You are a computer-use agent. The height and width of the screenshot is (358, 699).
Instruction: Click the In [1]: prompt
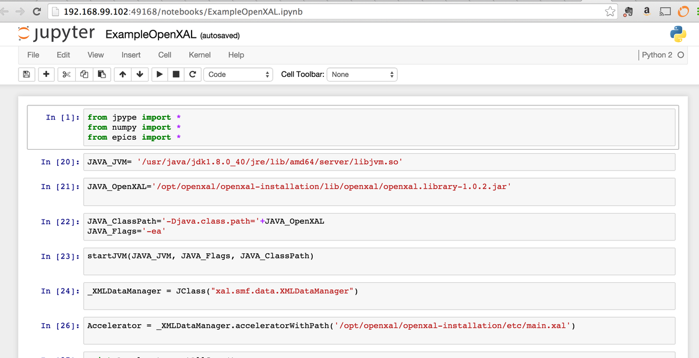[63, 118]
